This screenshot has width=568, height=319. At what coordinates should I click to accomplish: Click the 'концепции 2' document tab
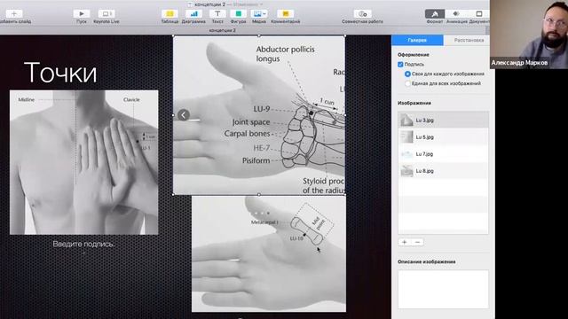(223, 30)
